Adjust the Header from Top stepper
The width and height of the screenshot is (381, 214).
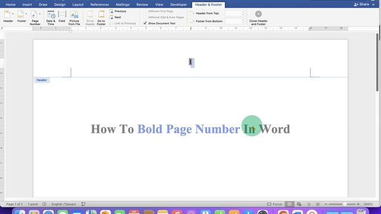(243, 13)
